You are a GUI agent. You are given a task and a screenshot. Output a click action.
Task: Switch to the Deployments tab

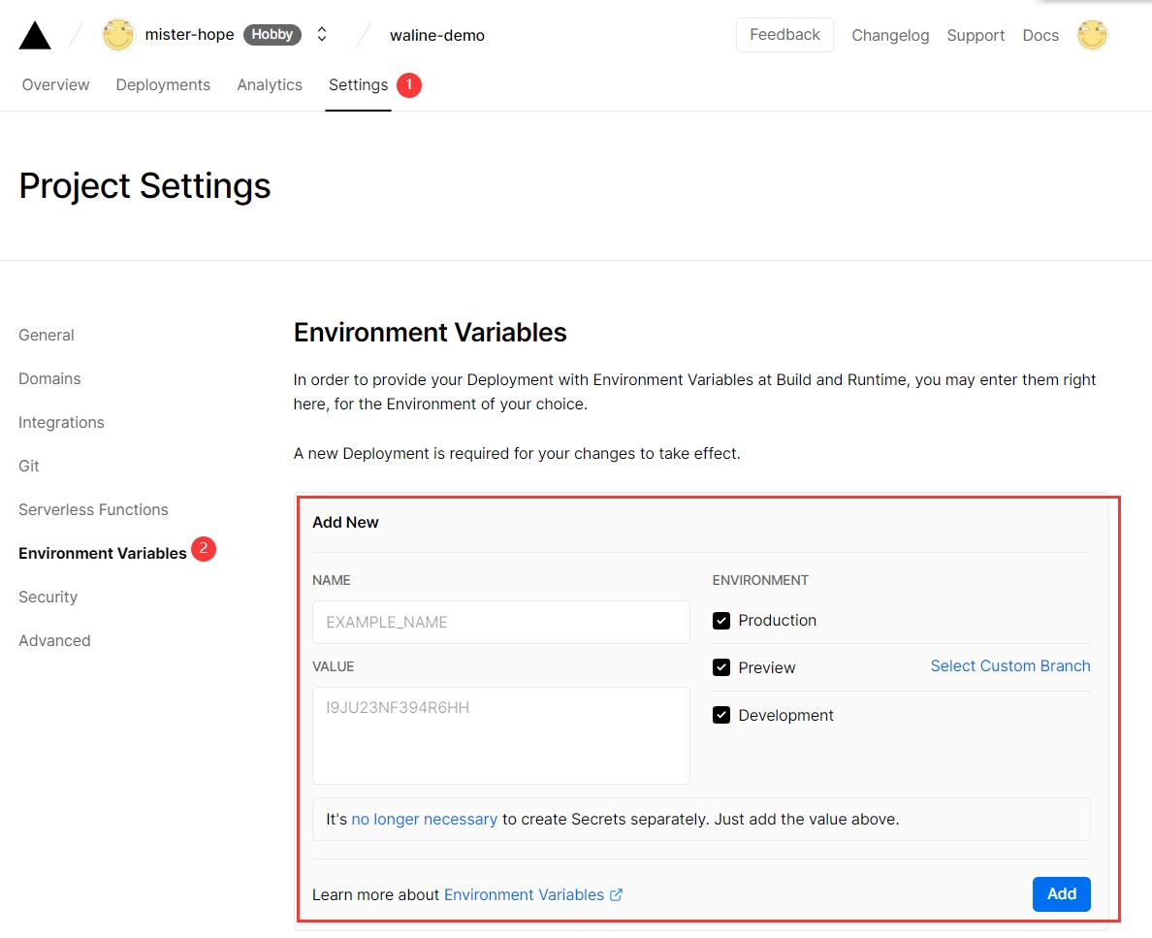163,85
